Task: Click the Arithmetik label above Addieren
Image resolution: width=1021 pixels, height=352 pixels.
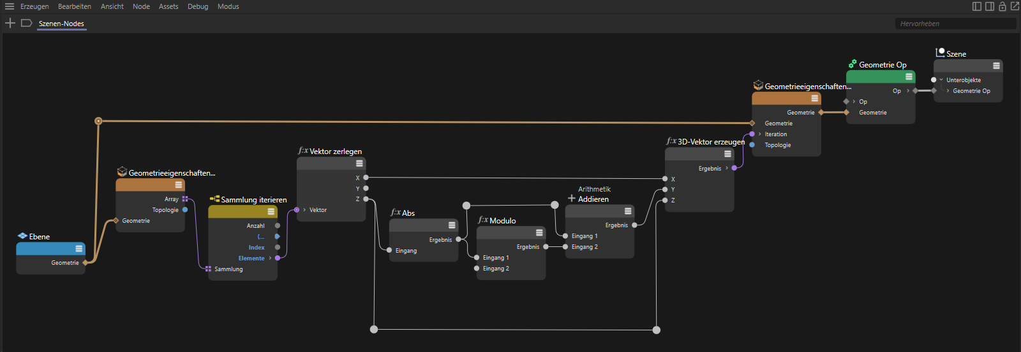Action: point(594,189)
